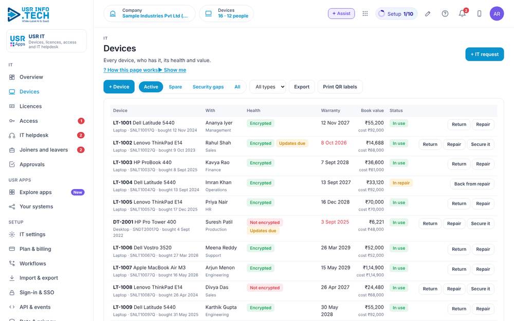Click the Show me link
The image size is (514, 321).
coord(172,70)
